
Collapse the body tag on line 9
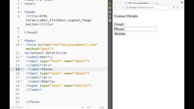click(21, 40)
